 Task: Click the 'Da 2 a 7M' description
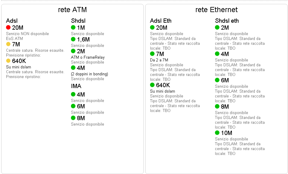tap(159, 60)
